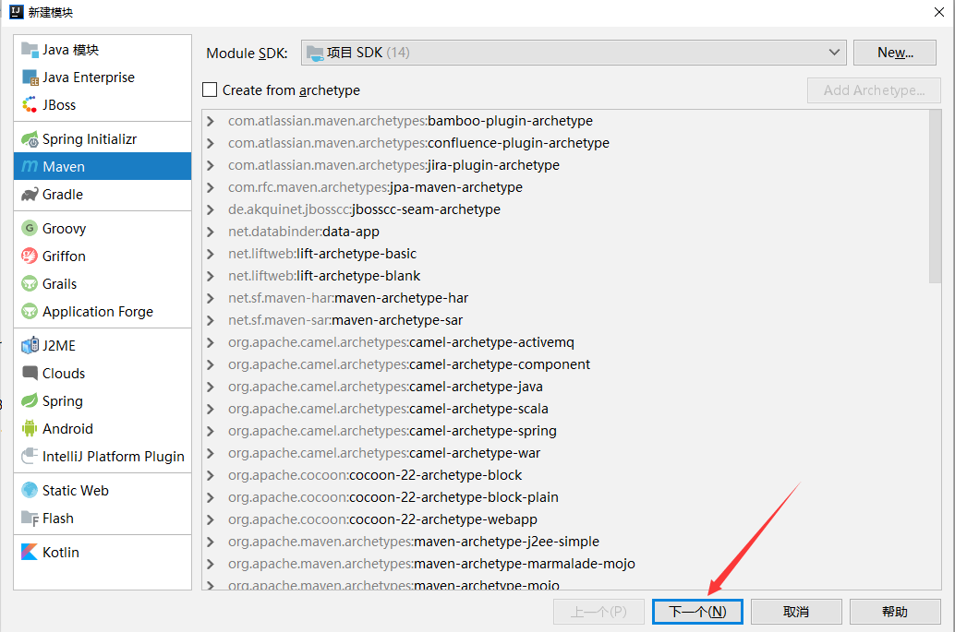The height and width of the screenshot is (632, 955).
Task: Click the JBoss colored dots icon
Action: coord(30,104)
